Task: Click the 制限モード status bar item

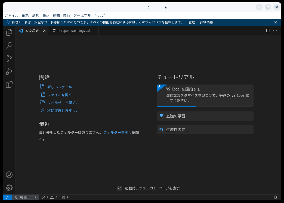Action: (x=26, y=197)
